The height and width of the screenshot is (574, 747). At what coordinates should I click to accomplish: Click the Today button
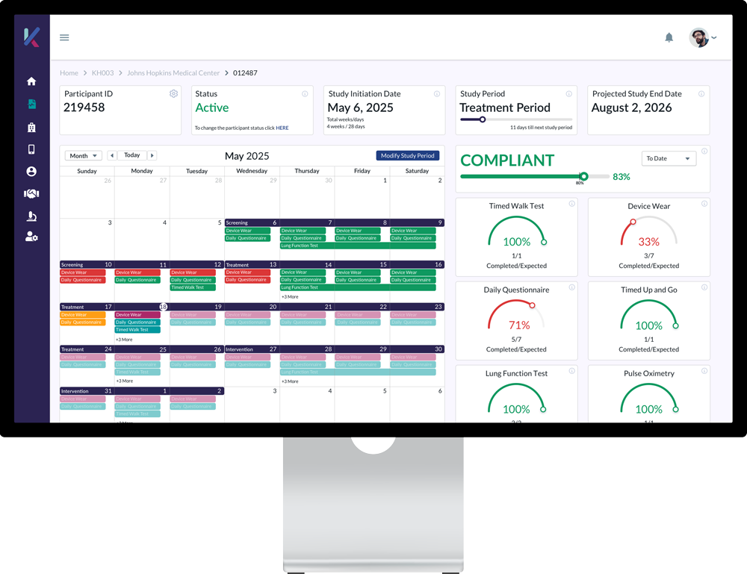pyautogui.click(x=132, y=155)
